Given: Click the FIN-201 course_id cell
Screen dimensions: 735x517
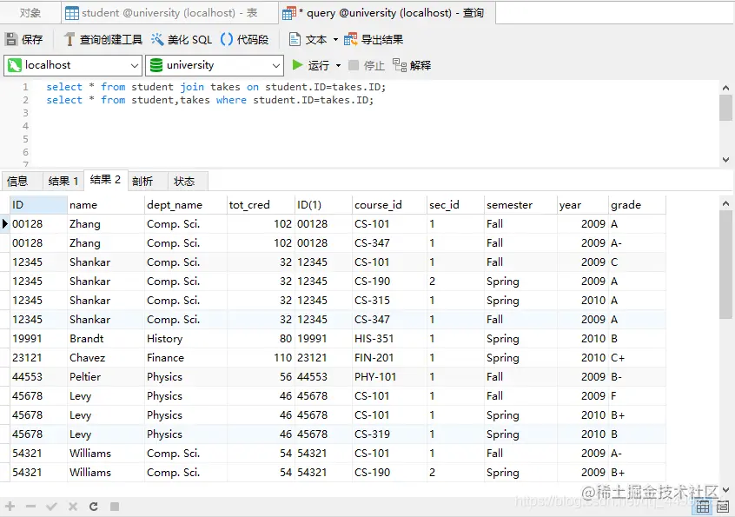Looking at the screenshot, I should [x=389, y=358].
